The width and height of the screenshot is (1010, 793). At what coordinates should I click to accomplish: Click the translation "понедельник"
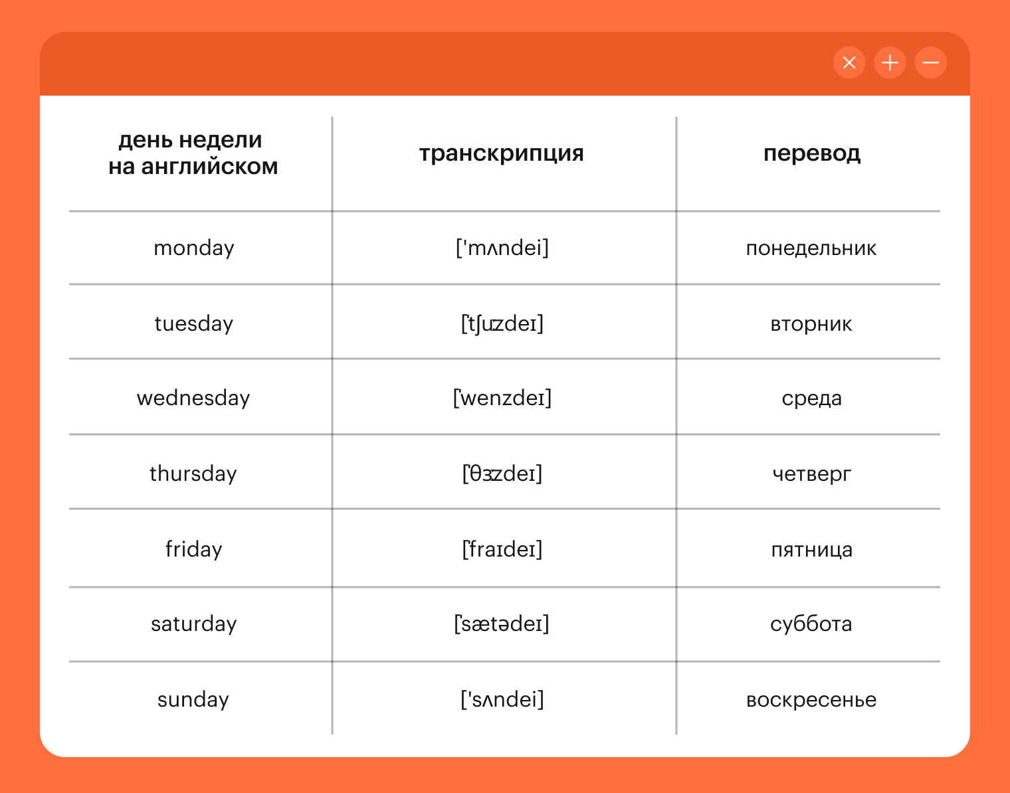pyautogui.click(x=811, y=248)
